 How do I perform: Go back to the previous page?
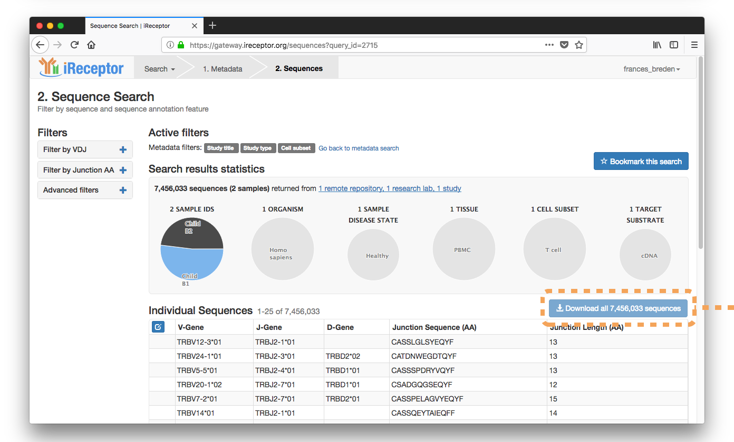click(x=40, y=45)
